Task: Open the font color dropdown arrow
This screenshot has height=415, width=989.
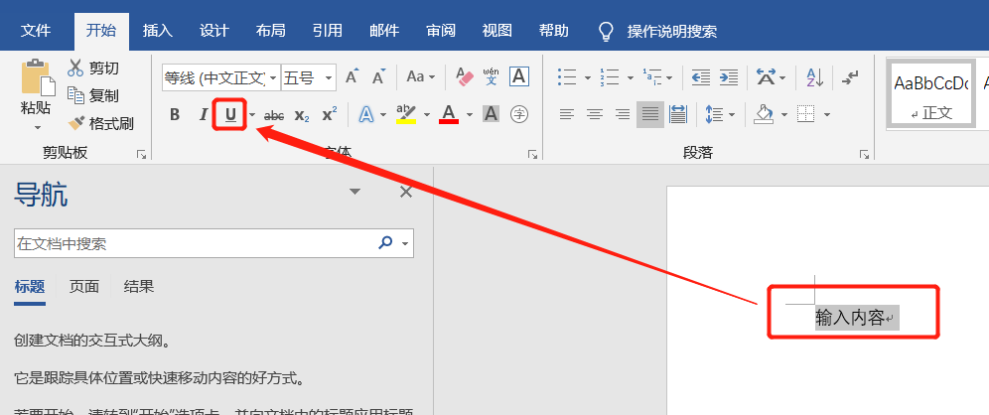Action: [470, 115]
